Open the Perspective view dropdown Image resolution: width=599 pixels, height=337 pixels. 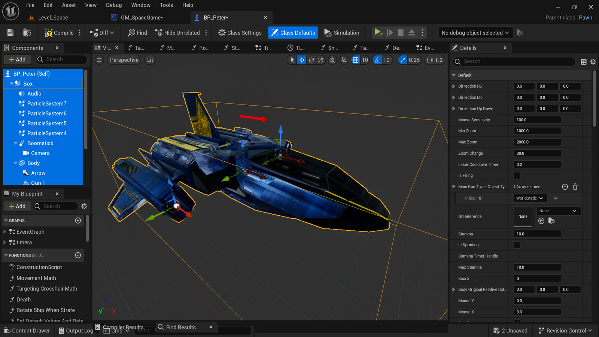coord(124,60)
